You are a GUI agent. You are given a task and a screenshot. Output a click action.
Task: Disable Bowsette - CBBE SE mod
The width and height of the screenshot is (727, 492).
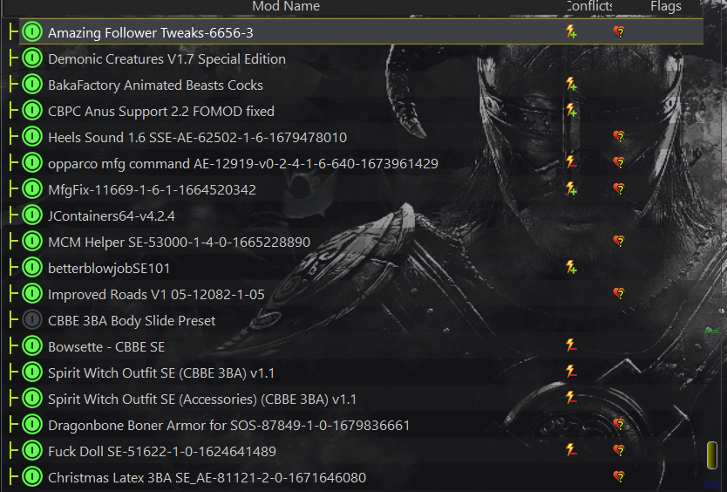32,346
